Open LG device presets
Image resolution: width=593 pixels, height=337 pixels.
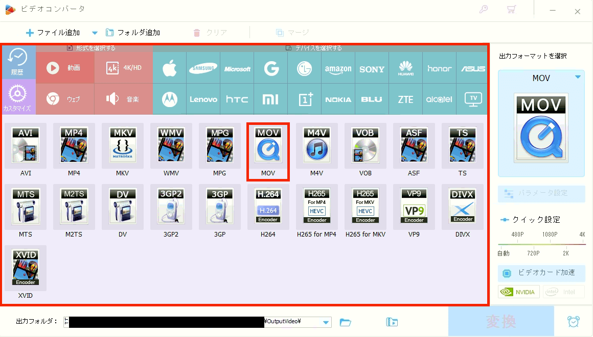point(305,68)
